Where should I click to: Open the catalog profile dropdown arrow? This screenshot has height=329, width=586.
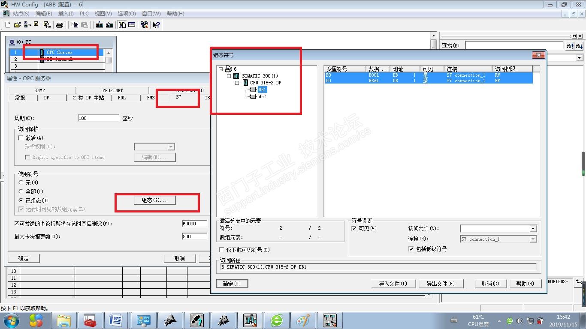coord(579,58)
